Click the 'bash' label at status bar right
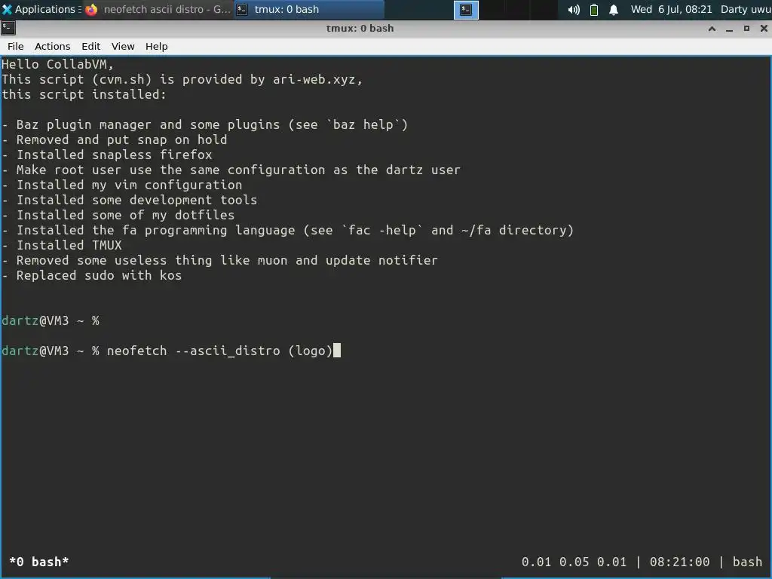Image resolution: width=772 pixels, height=579 pixels. (747, 562)
